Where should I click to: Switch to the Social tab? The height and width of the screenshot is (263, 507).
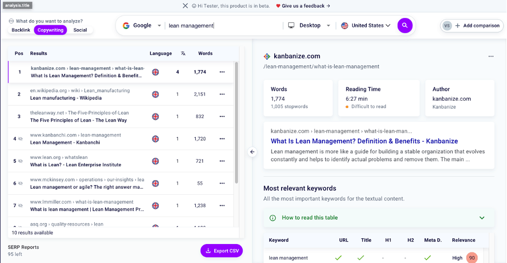coord(80,30)
